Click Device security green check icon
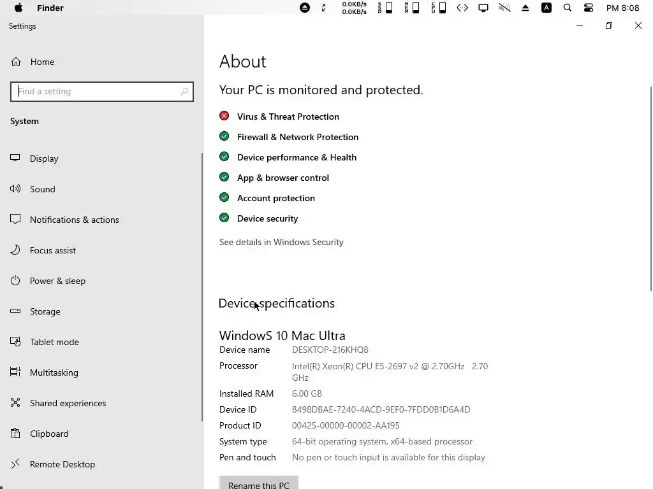 (x=224, y=218)
